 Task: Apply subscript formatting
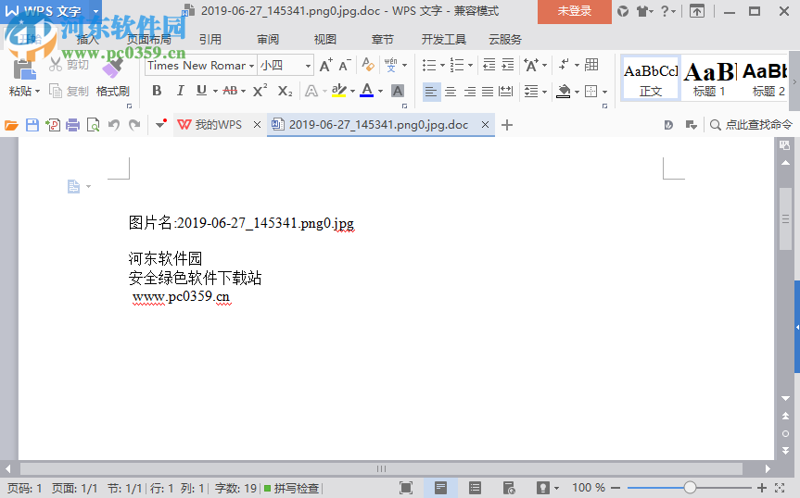pos(285,91)
